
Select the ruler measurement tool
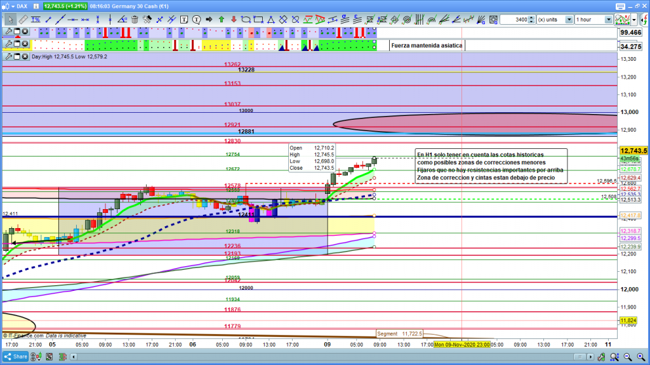click(23, 20)
